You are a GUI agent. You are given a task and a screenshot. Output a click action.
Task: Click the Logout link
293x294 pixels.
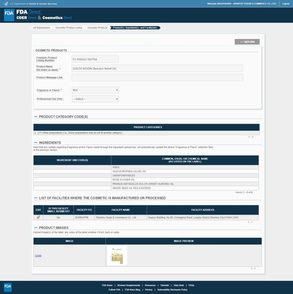coord(286,4)
